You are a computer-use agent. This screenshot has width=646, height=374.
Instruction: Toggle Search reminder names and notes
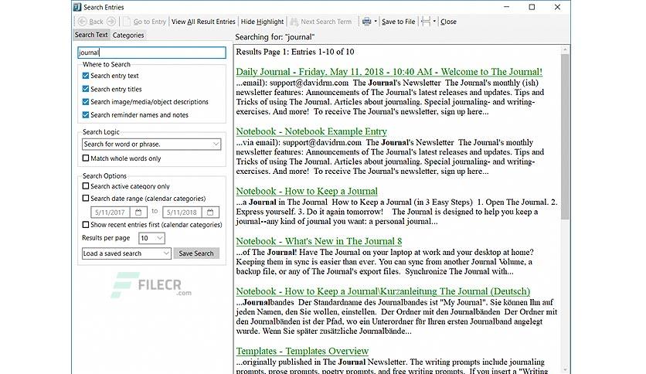pos(86,115)
